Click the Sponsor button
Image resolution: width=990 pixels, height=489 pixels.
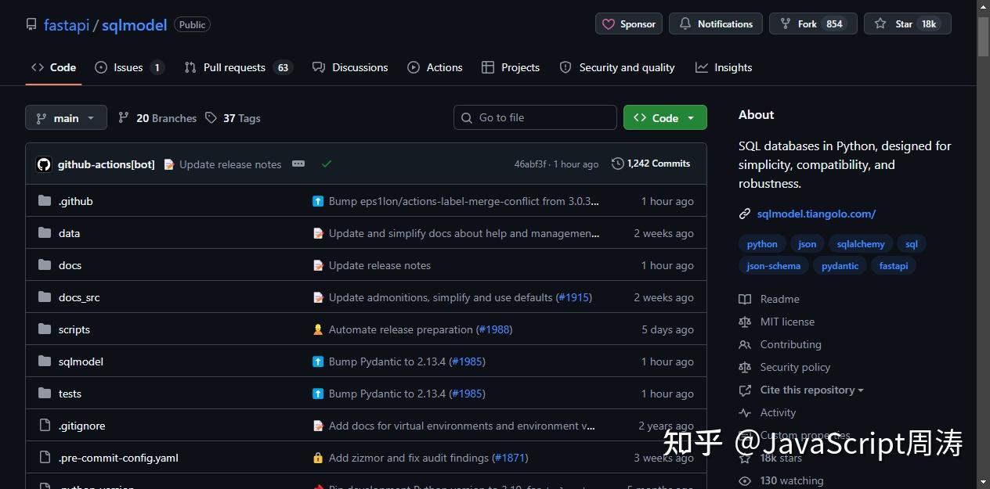(629, 23)
